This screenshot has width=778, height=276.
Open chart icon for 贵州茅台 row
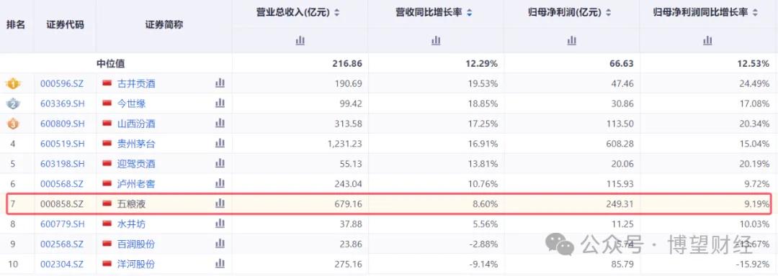coord(220,144)
